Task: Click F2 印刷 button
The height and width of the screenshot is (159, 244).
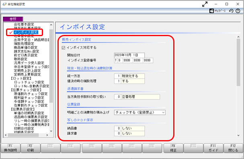Action: coord(31,148)
